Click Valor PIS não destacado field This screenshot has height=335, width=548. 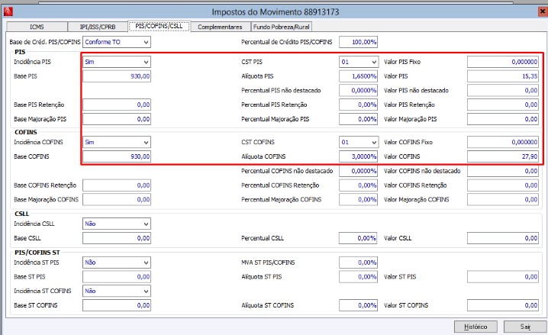click(x=503, y=91)
